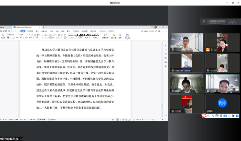Apply superscript formatting in WPS toolbar
Image resolution: width=241 pixels, height=141 pixels.
[21, 37]
